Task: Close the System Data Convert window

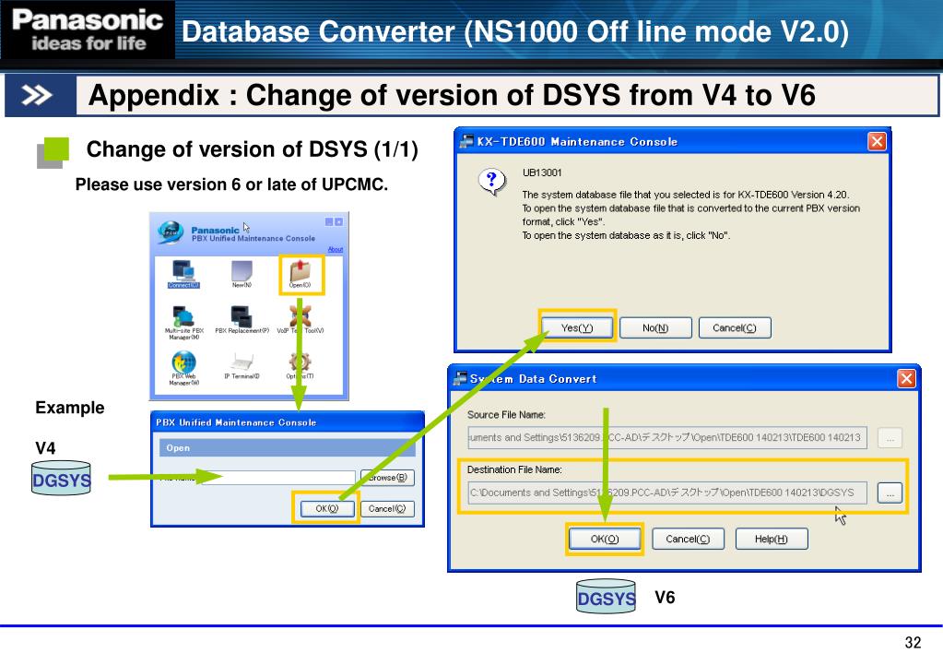Action: coord(906,378)
